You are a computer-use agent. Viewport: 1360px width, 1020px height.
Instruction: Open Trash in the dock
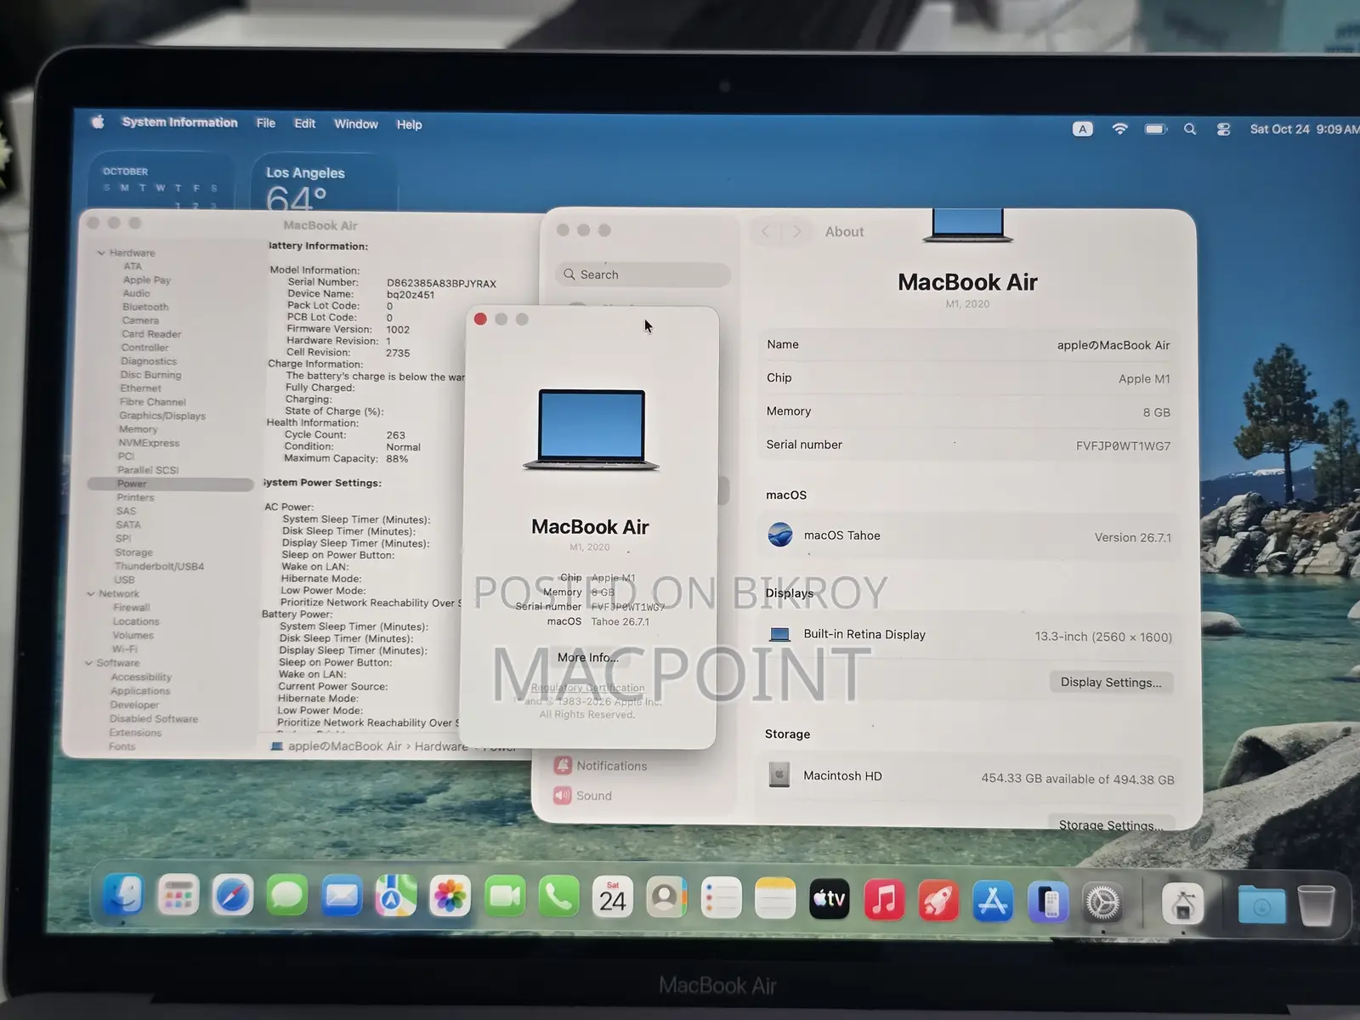click(1316, 904)
